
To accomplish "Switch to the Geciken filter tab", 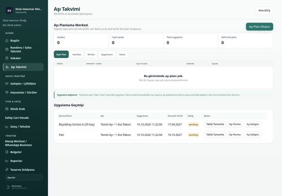I will pyautogui.click(x=77, y=54).
